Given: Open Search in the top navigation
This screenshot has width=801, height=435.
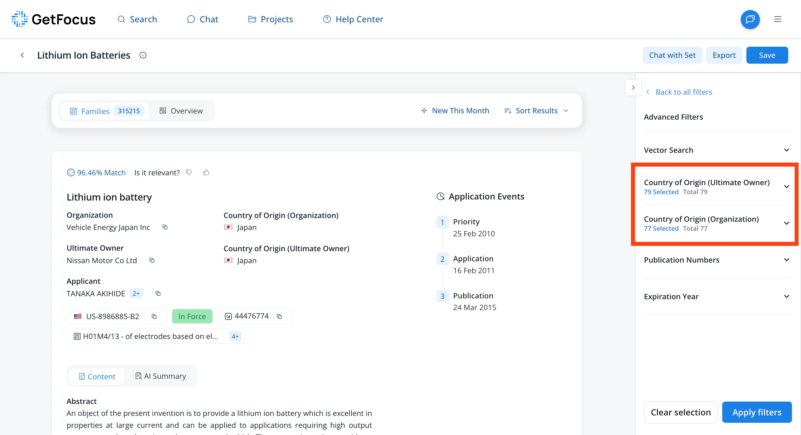Looking at the screenshot, I should [137, 19].
